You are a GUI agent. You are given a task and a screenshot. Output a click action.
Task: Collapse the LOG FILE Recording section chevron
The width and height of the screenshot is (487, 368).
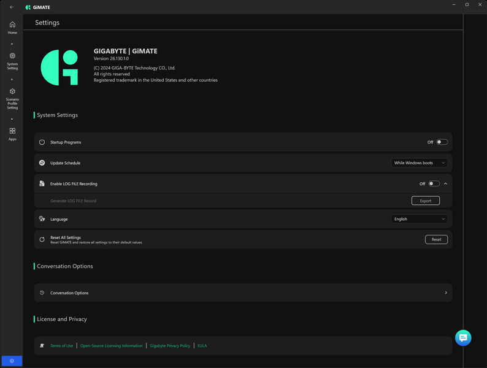point(446,183)
